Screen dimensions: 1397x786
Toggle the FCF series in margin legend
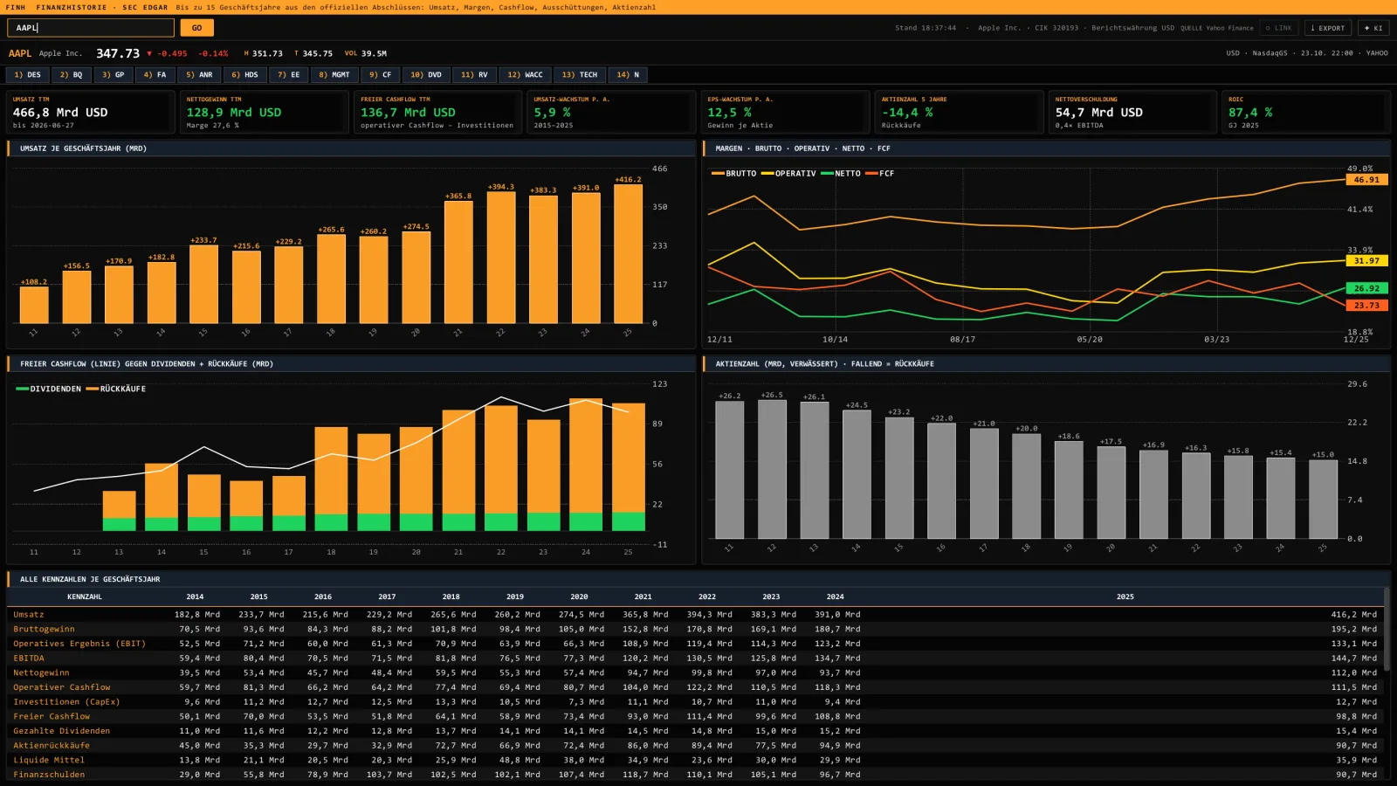tap(880, 174)
